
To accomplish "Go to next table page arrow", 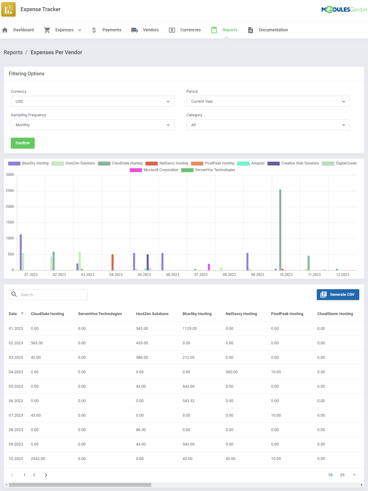I will click(x=46, y=475).
